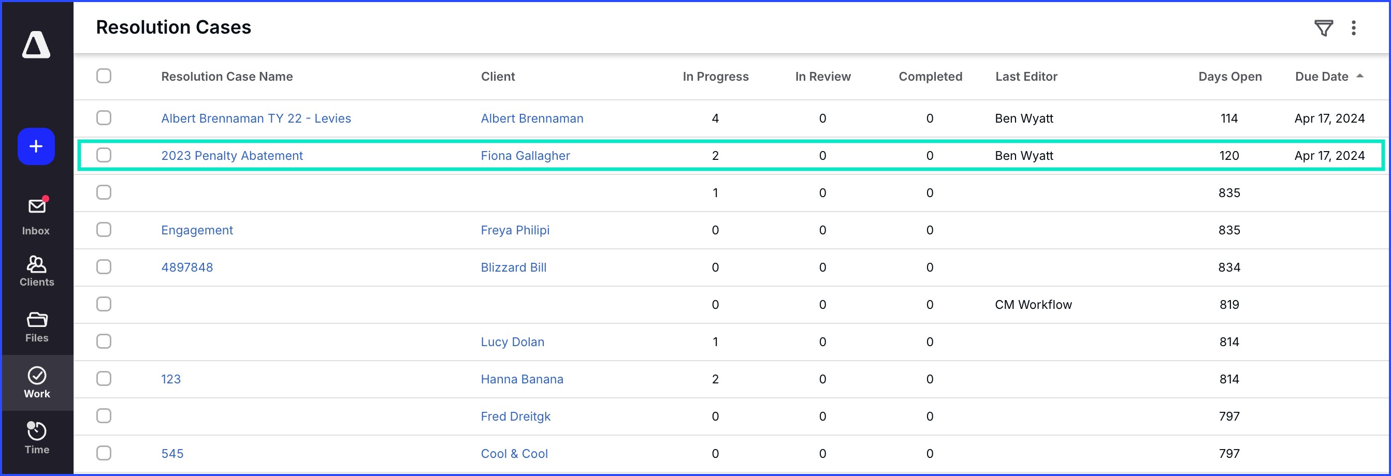Screen dimensions: 1391x476
Task: Check the unnamed row with 1 in progress, 835 days
Action: pyautogui.click(x=104, y=192)
